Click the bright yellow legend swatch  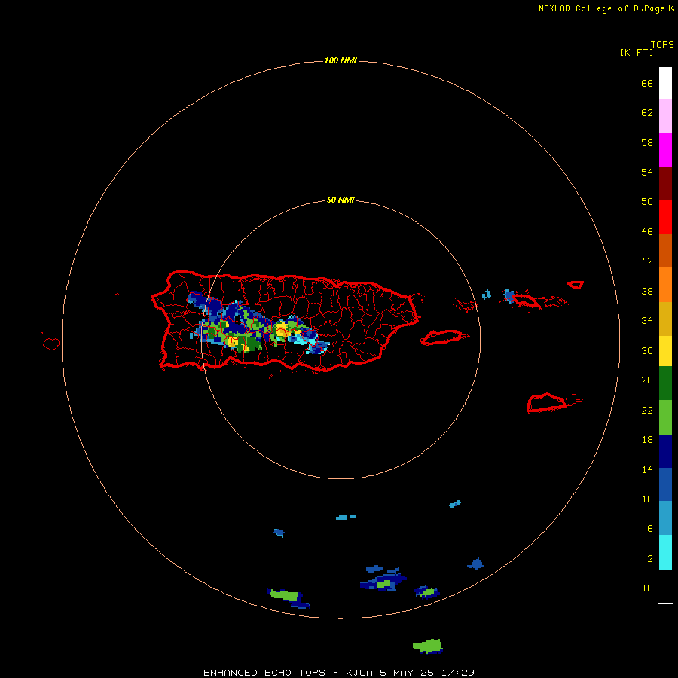pyautogui.click(x=665, y=351)
